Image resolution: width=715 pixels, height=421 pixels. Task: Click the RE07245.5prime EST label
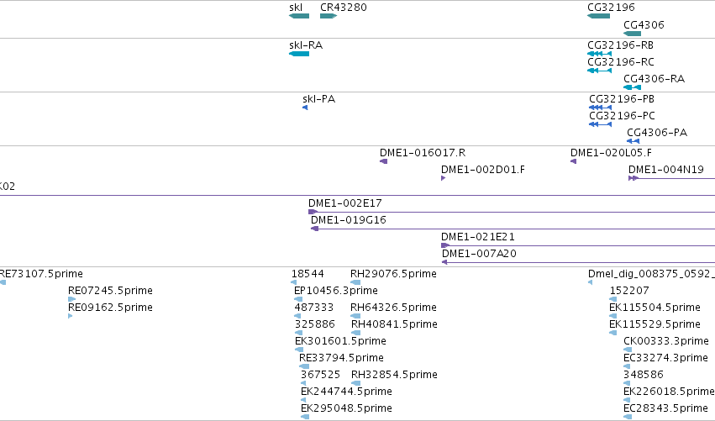pos(110,291)
